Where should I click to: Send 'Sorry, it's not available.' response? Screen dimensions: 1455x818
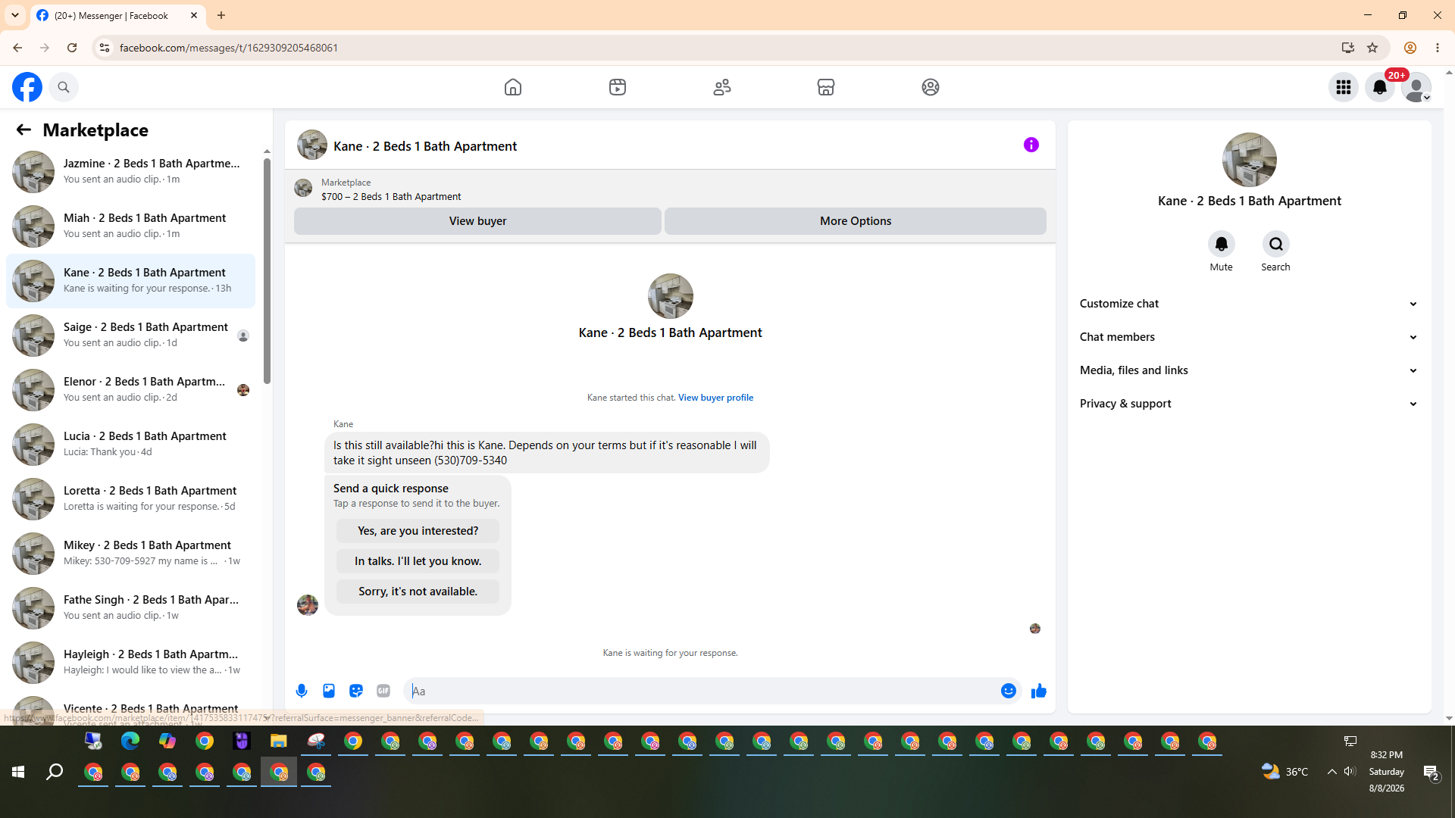click(x=418, y=592)
